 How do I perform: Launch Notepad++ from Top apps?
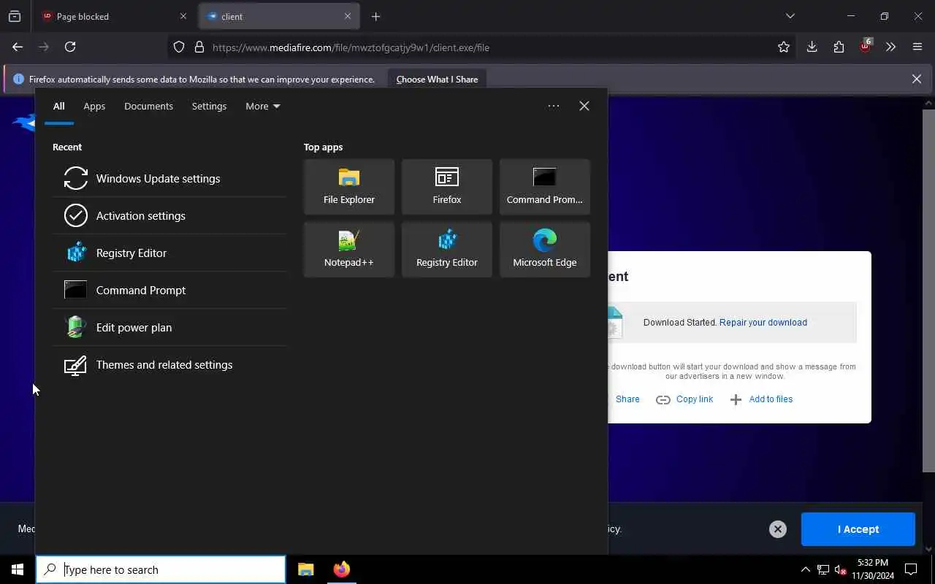349,250
